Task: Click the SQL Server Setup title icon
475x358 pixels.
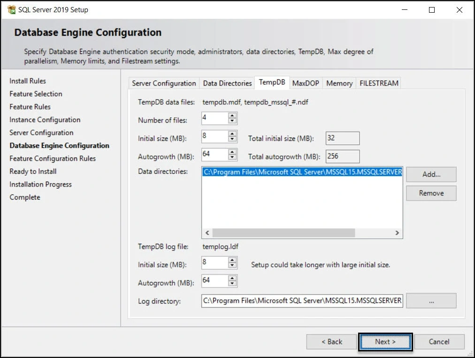Action: [x=12, y=10]
